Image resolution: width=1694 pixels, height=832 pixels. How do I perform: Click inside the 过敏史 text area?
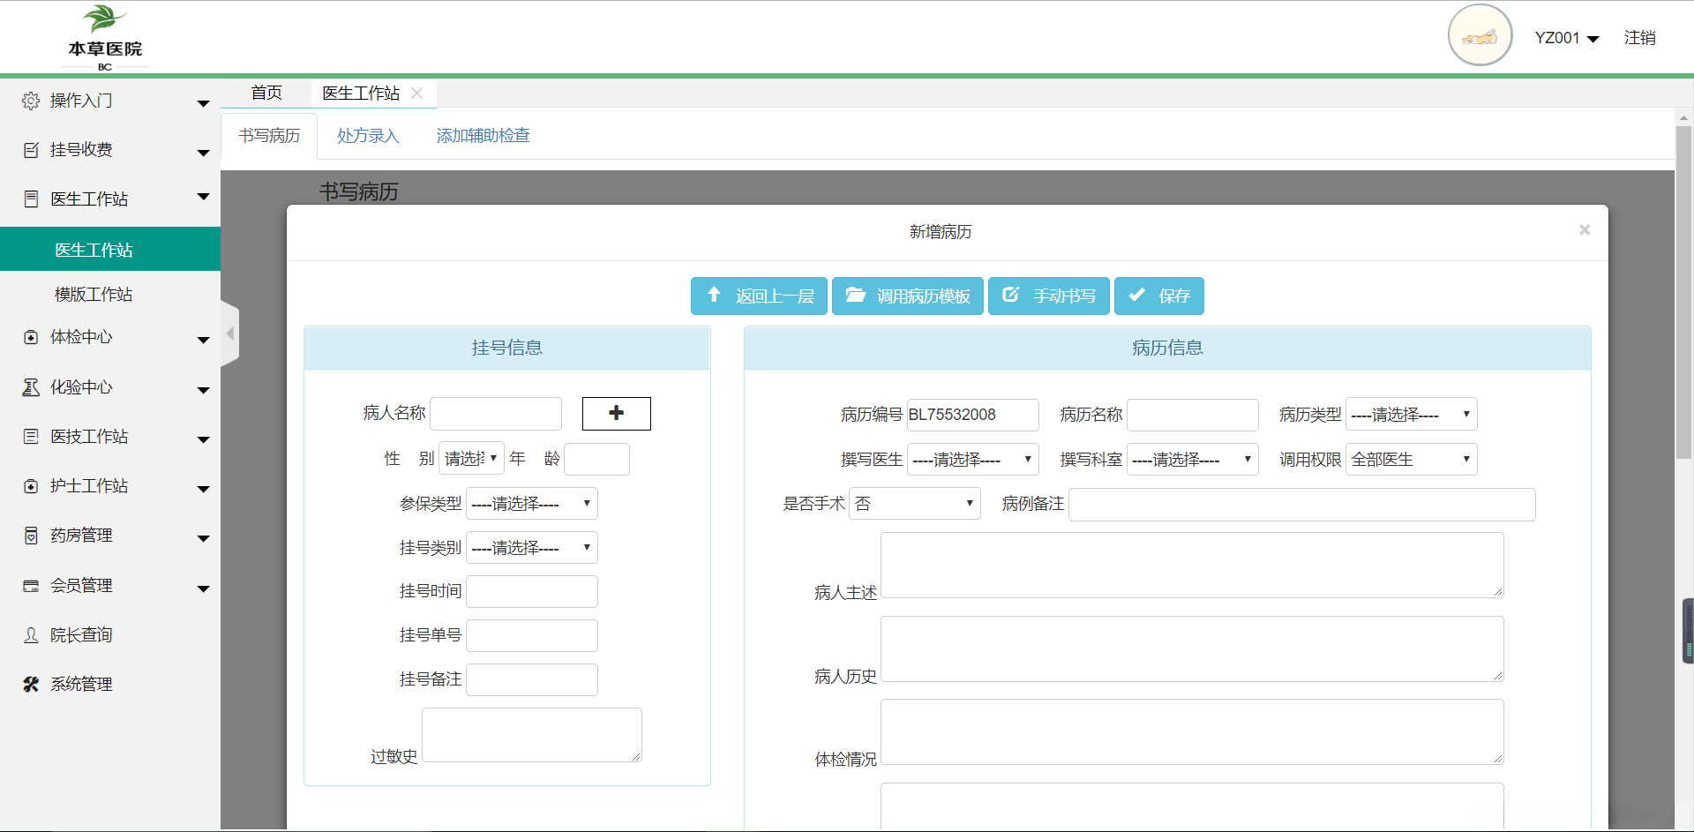pyautogui.click(x=530, y=734)
